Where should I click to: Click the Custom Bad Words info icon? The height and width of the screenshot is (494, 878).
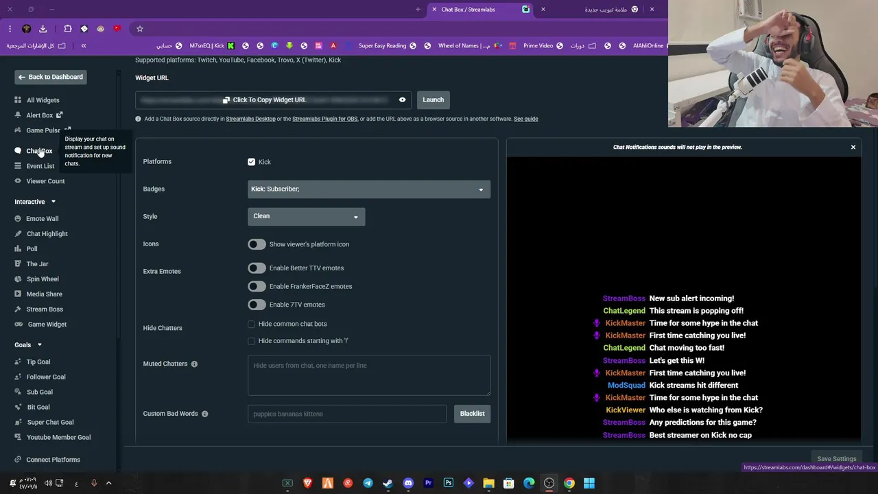[204, 414]
